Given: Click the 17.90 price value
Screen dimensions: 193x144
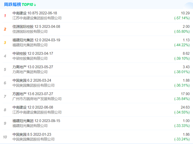Looking at the screenshot, I should pyautogui.click(x=185, y=94).
